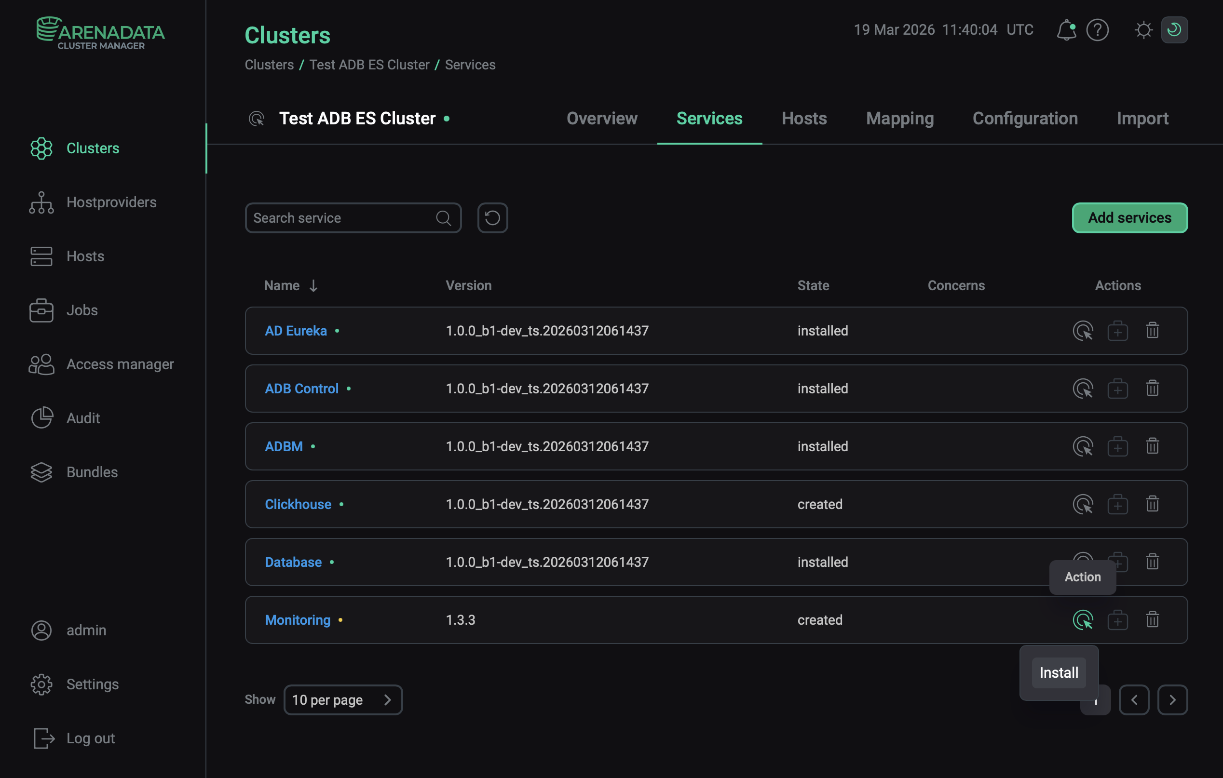Select Install from action popup menu
This screenshot has width=1223, height=778.
[1059, 672]
